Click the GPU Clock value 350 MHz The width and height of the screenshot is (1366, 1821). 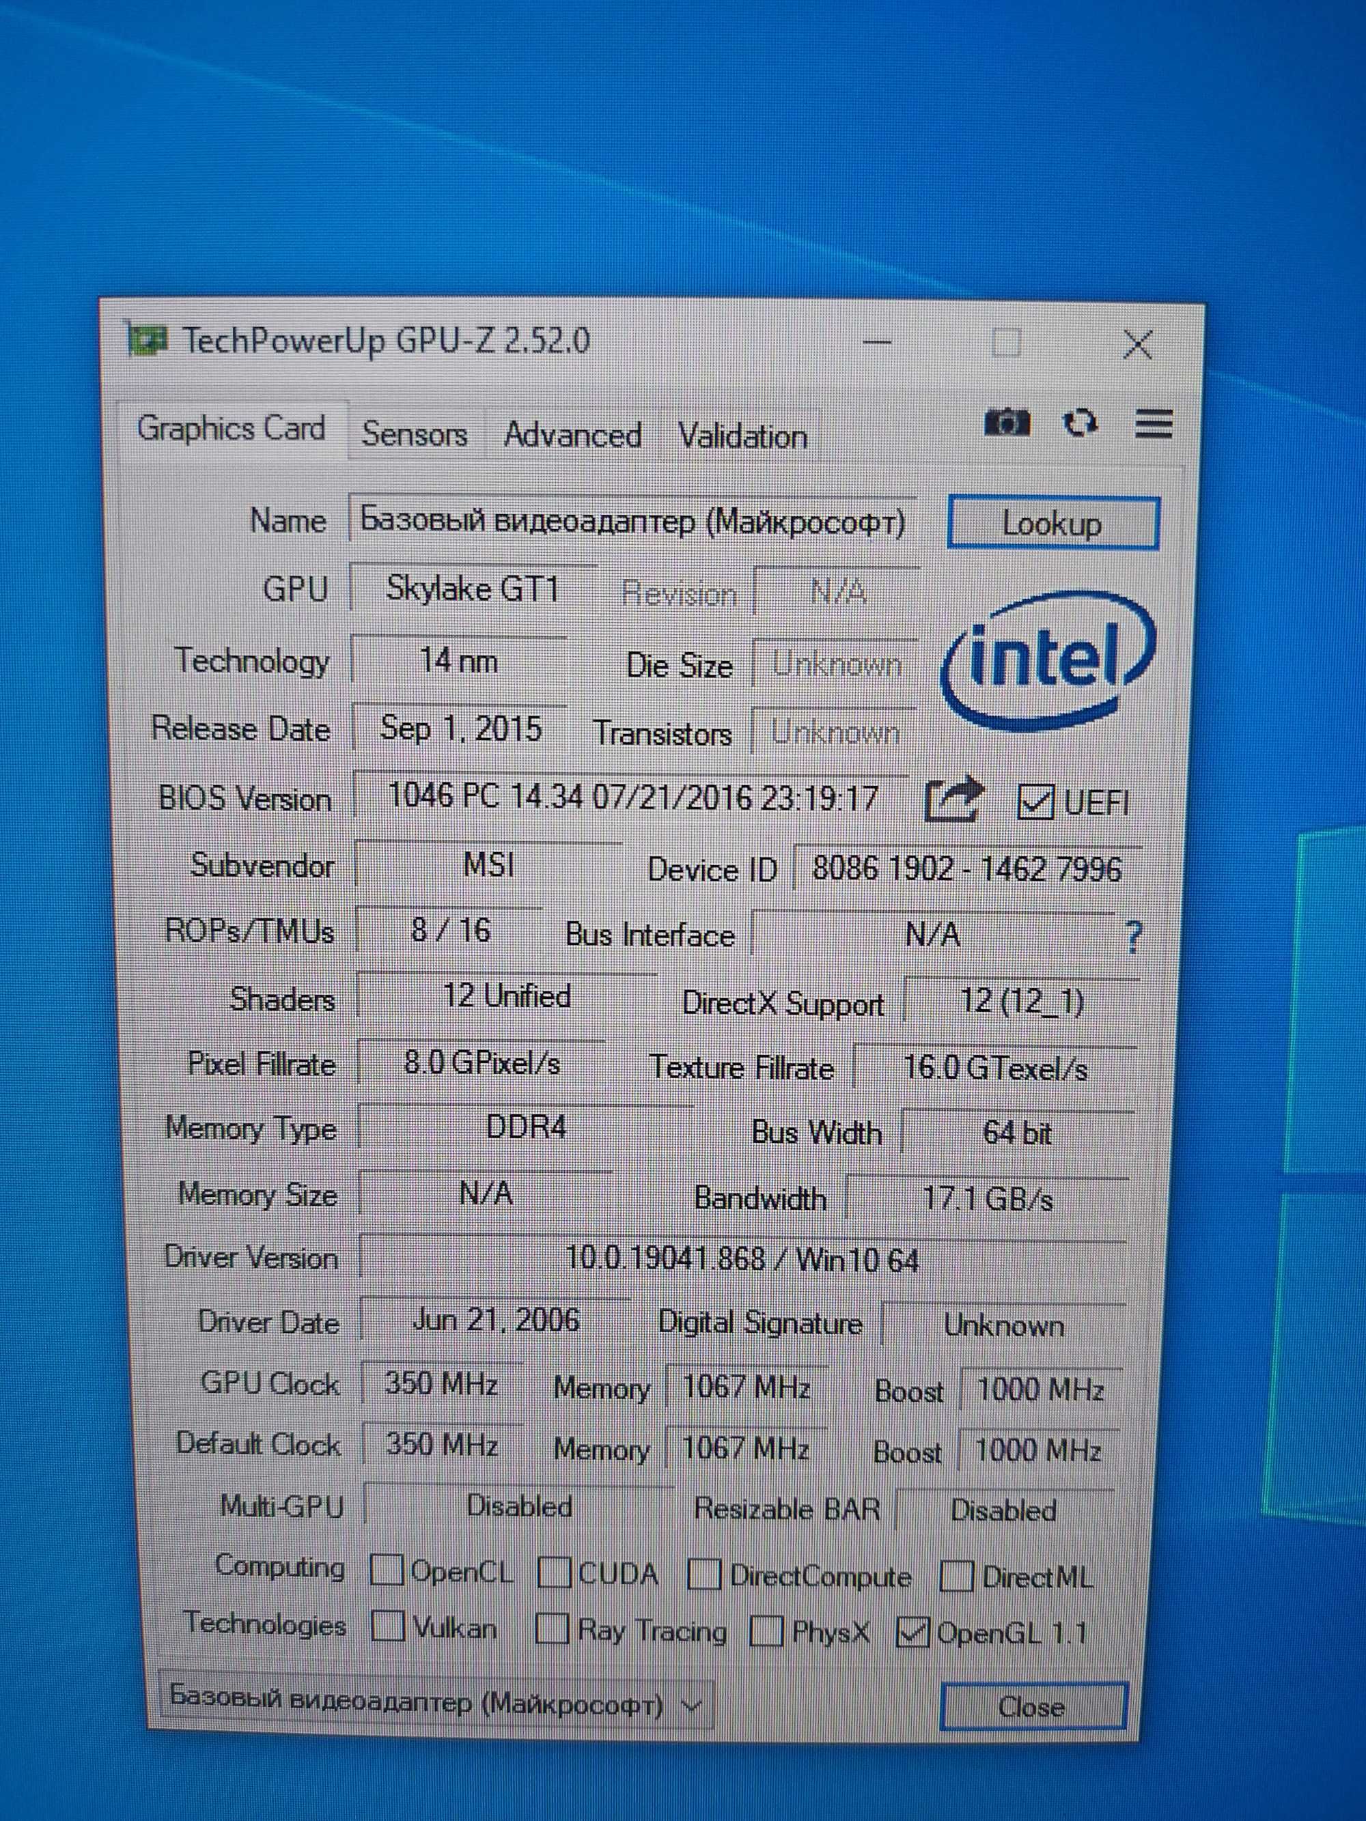pos(441,1383)
